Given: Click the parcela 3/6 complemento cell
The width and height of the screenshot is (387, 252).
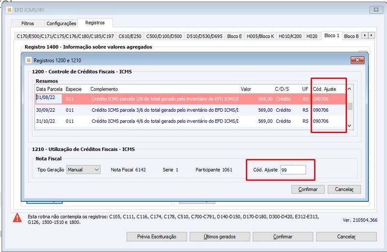Looking at the screenshot, I should (165, 110).
